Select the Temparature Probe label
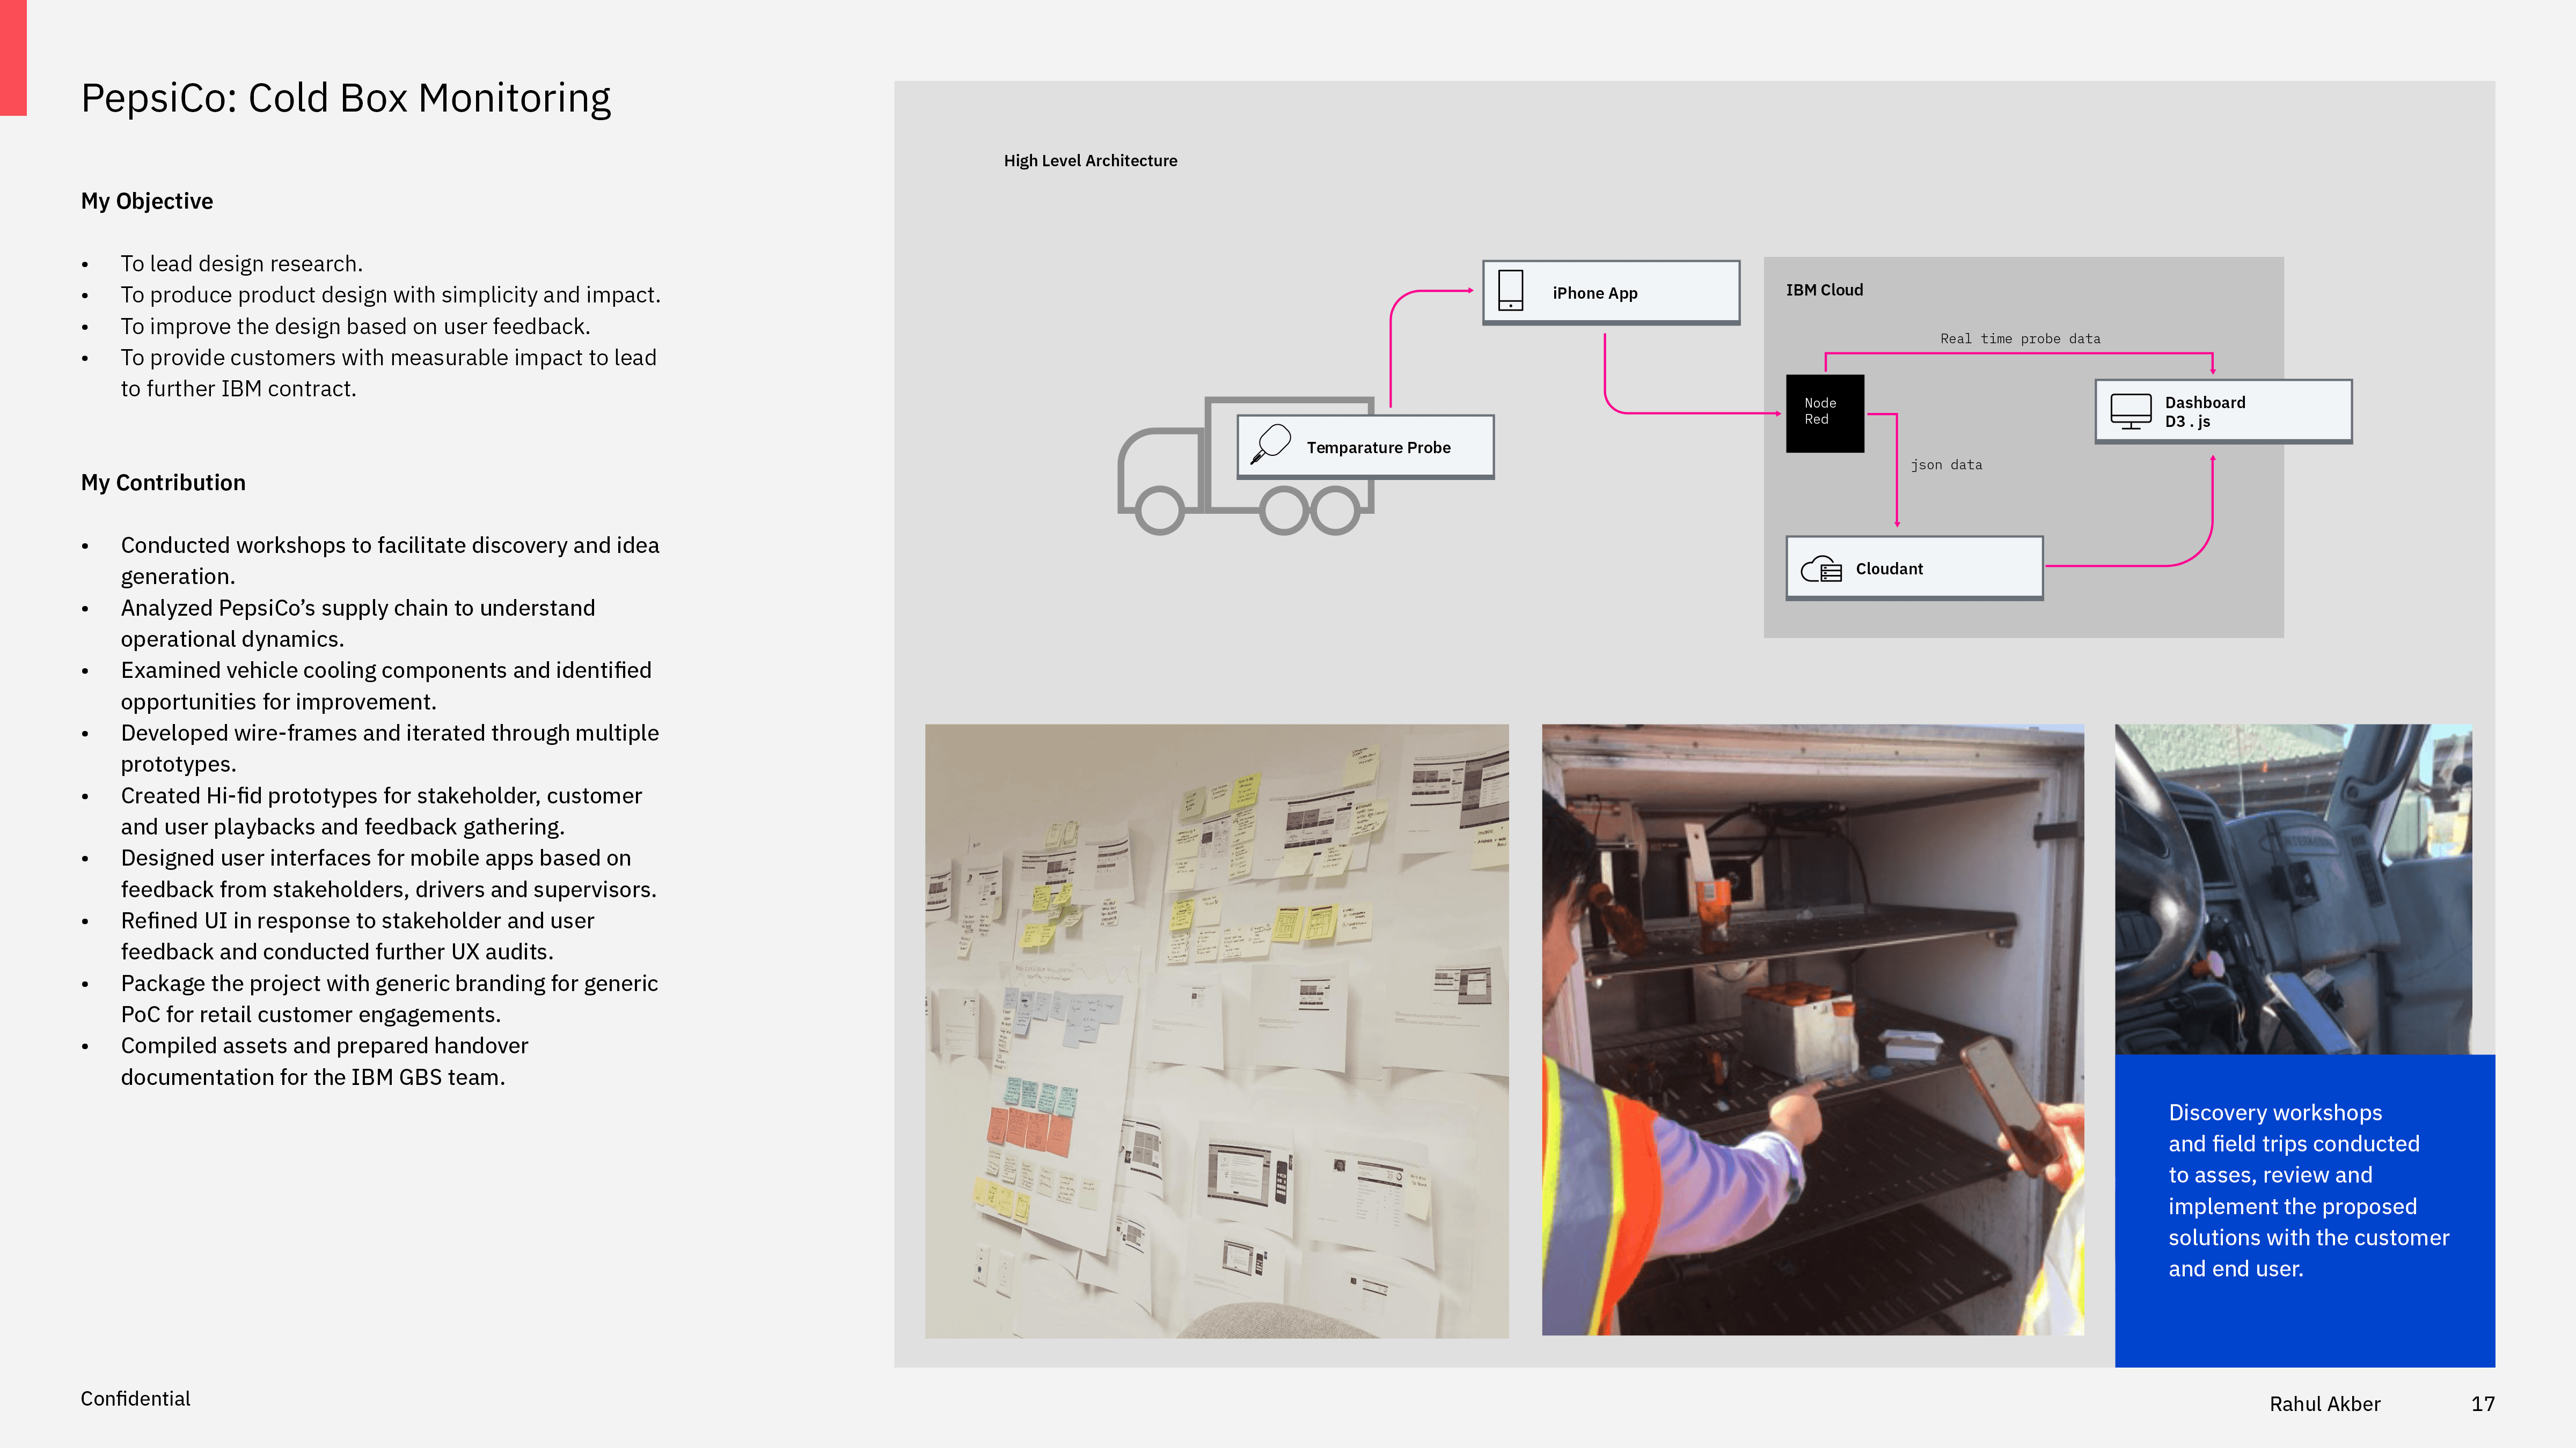Viewport: 2576px width, 1448px height. pos(1378,448)
